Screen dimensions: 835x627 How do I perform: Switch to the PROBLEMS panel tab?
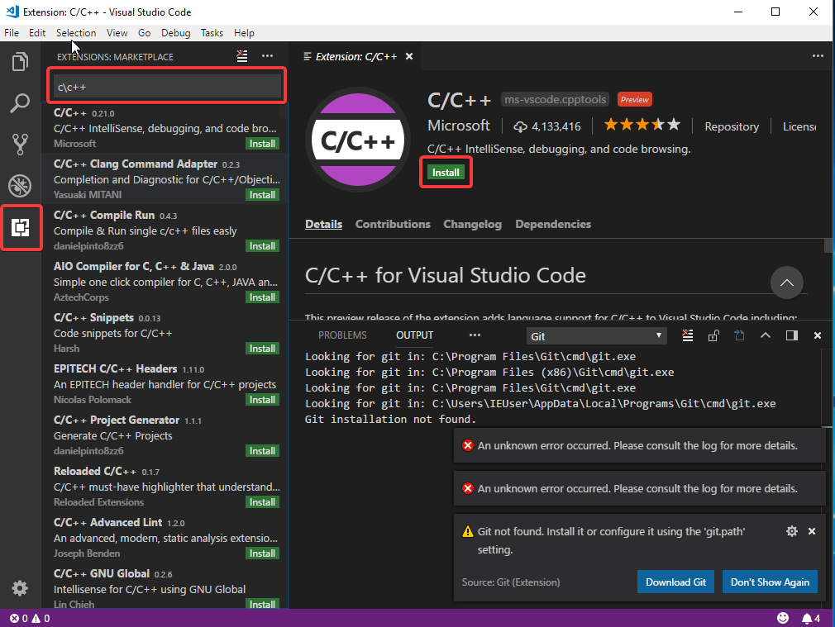pyautogui.click(x=342, y=335)
